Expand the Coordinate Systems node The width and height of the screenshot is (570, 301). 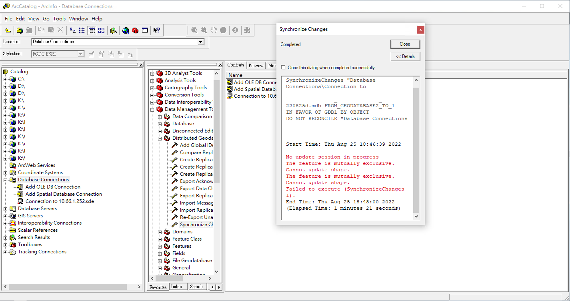click(x=6, y=173)
